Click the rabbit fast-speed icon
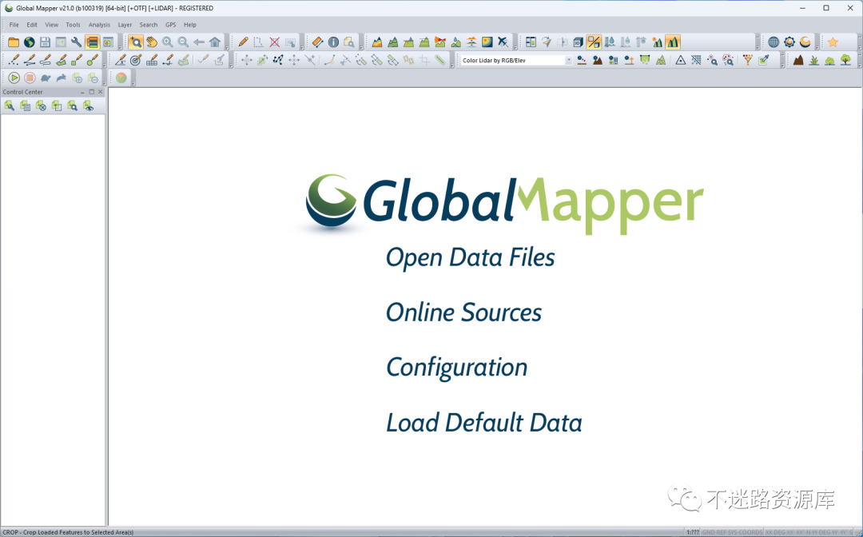 pyautogui.click(x=61, y=78)
